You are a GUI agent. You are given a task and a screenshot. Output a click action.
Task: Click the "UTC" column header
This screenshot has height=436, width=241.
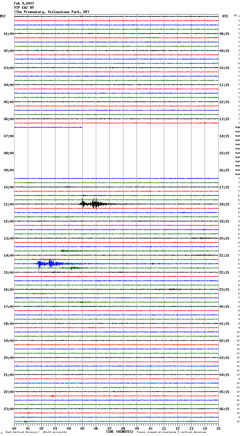pos(225,16)
